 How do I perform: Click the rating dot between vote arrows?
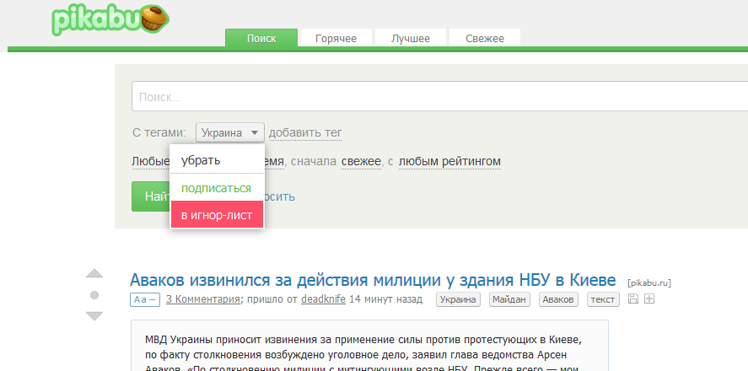click(x=94, y=295)
